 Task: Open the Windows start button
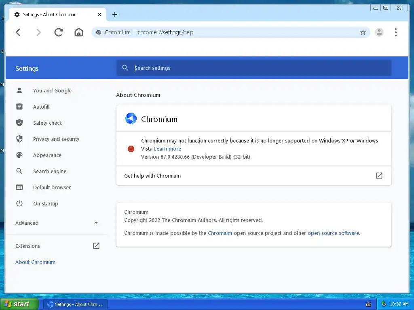click(19, 304)
